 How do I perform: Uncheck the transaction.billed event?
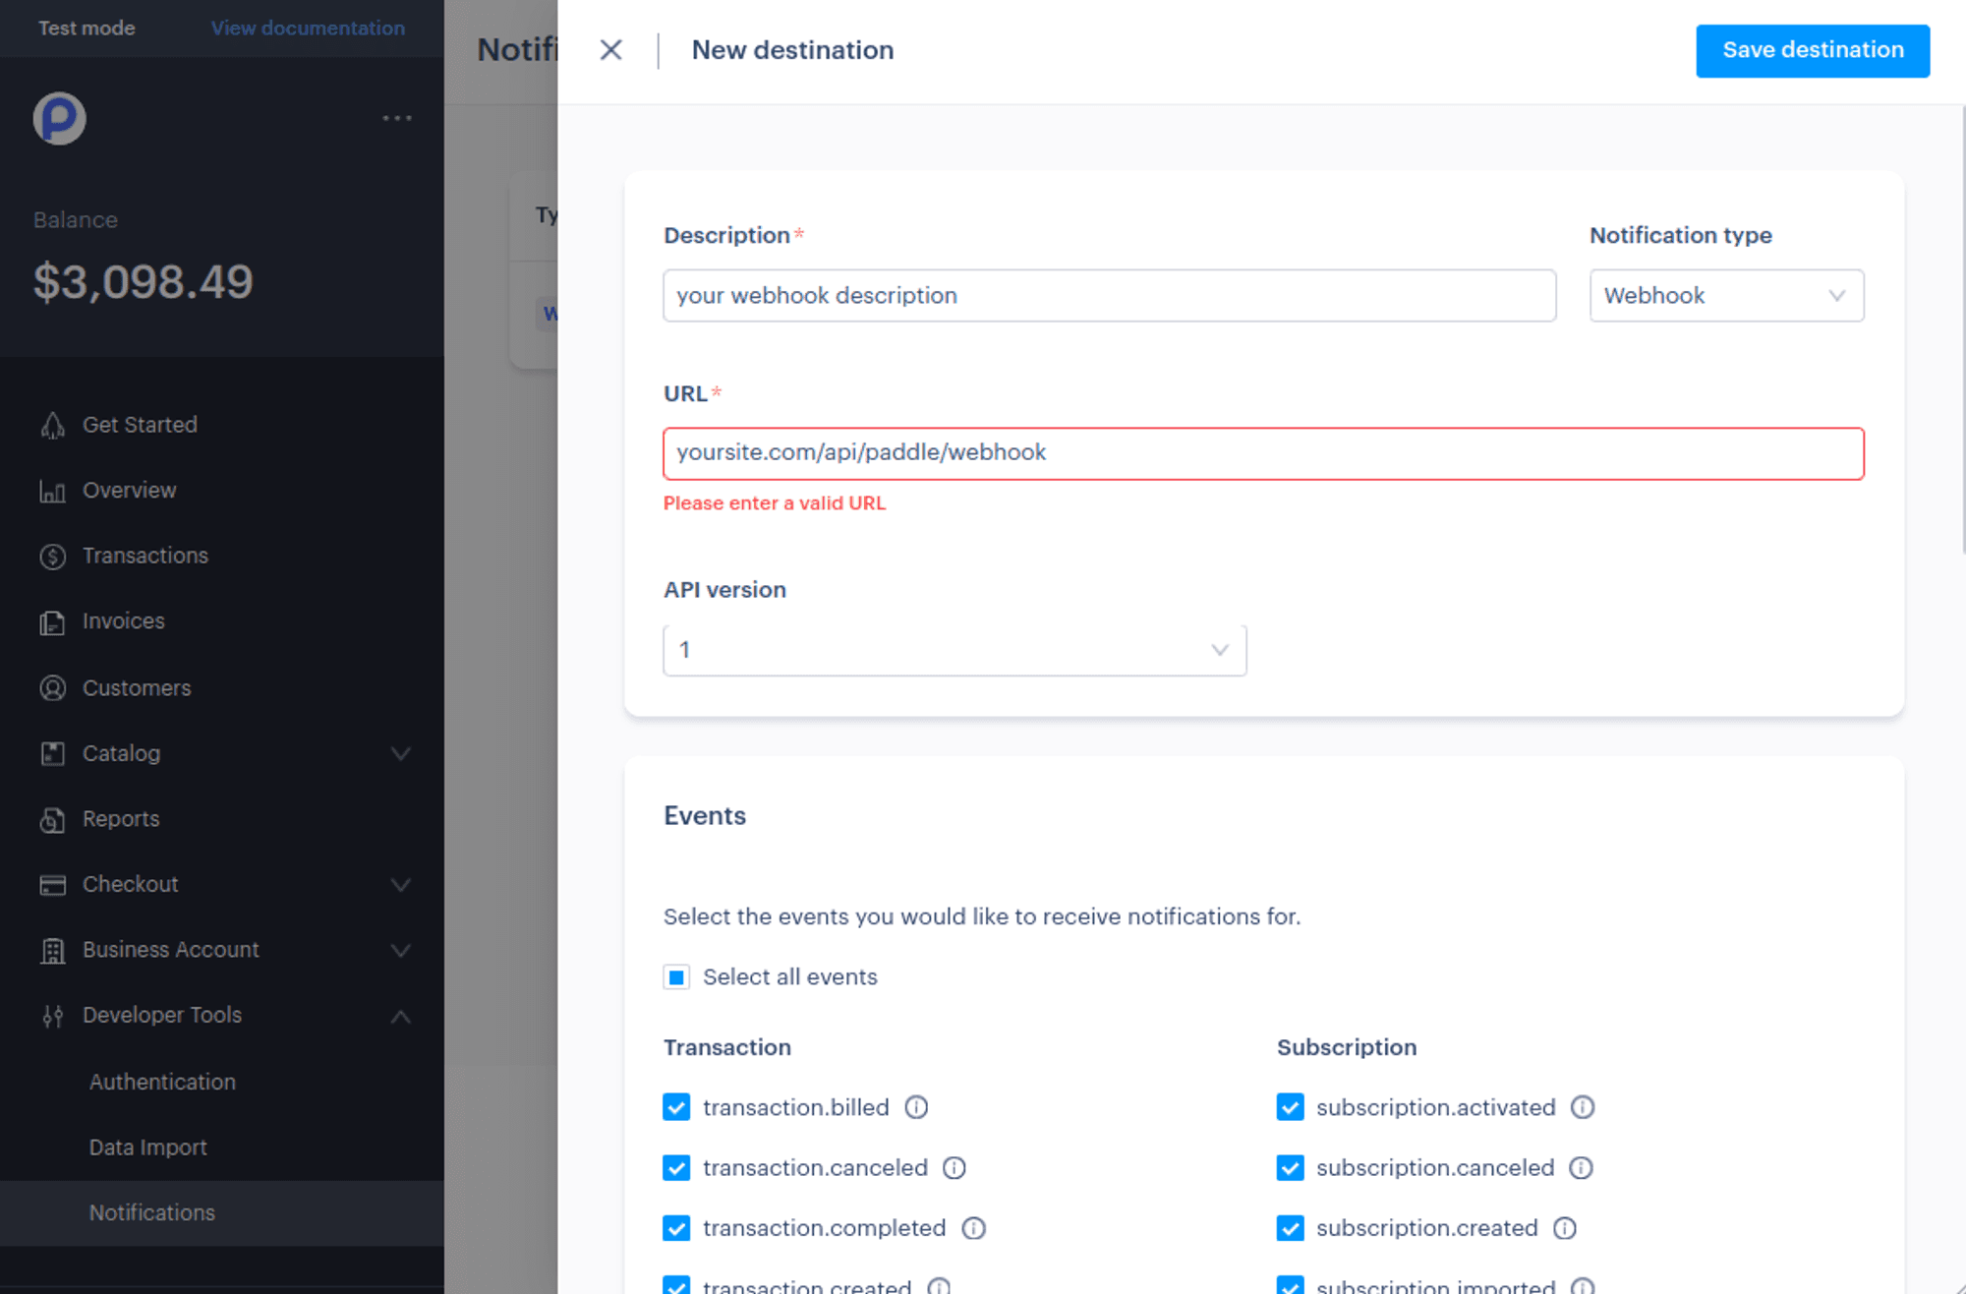pos(676,1107)
